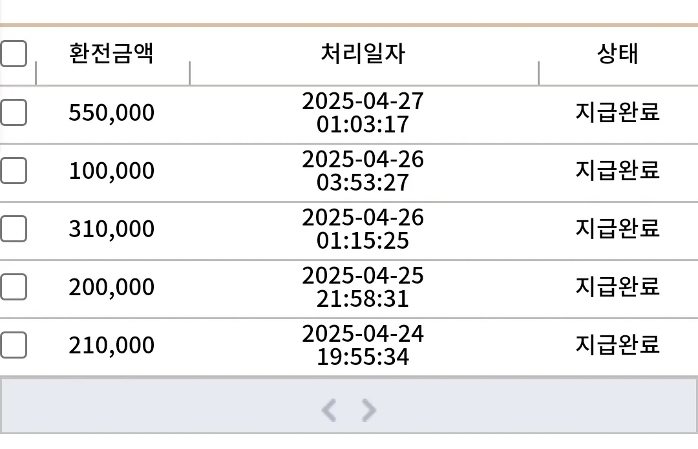Check the 550,000 row checkbox

pos(14,112)
